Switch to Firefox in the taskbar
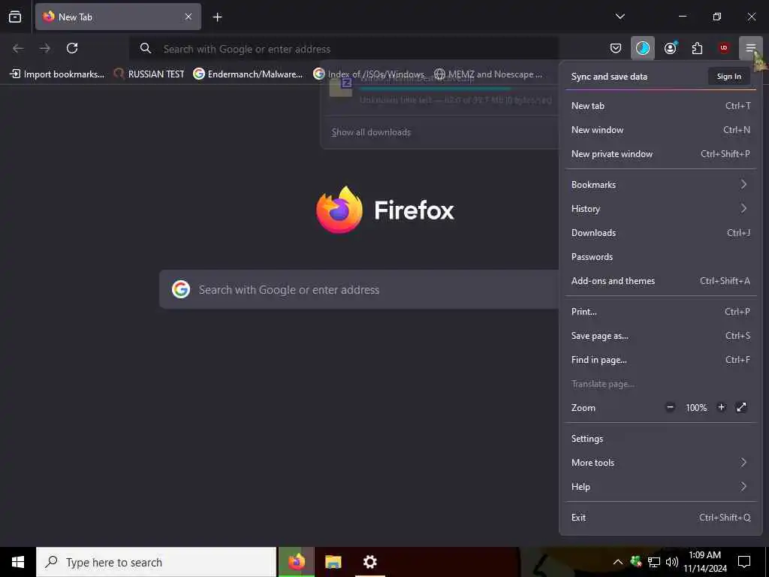769x577 pixels. [x=296, y=562]
